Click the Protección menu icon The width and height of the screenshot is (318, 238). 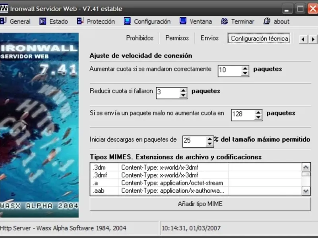pyautogui.click(x=80, y=21)
